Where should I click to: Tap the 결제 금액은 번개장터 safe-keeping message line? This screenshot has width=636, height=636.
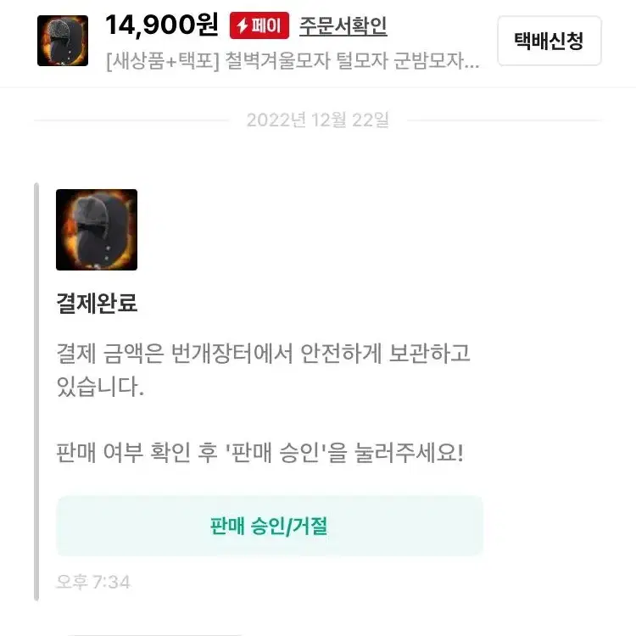point(263,353)
